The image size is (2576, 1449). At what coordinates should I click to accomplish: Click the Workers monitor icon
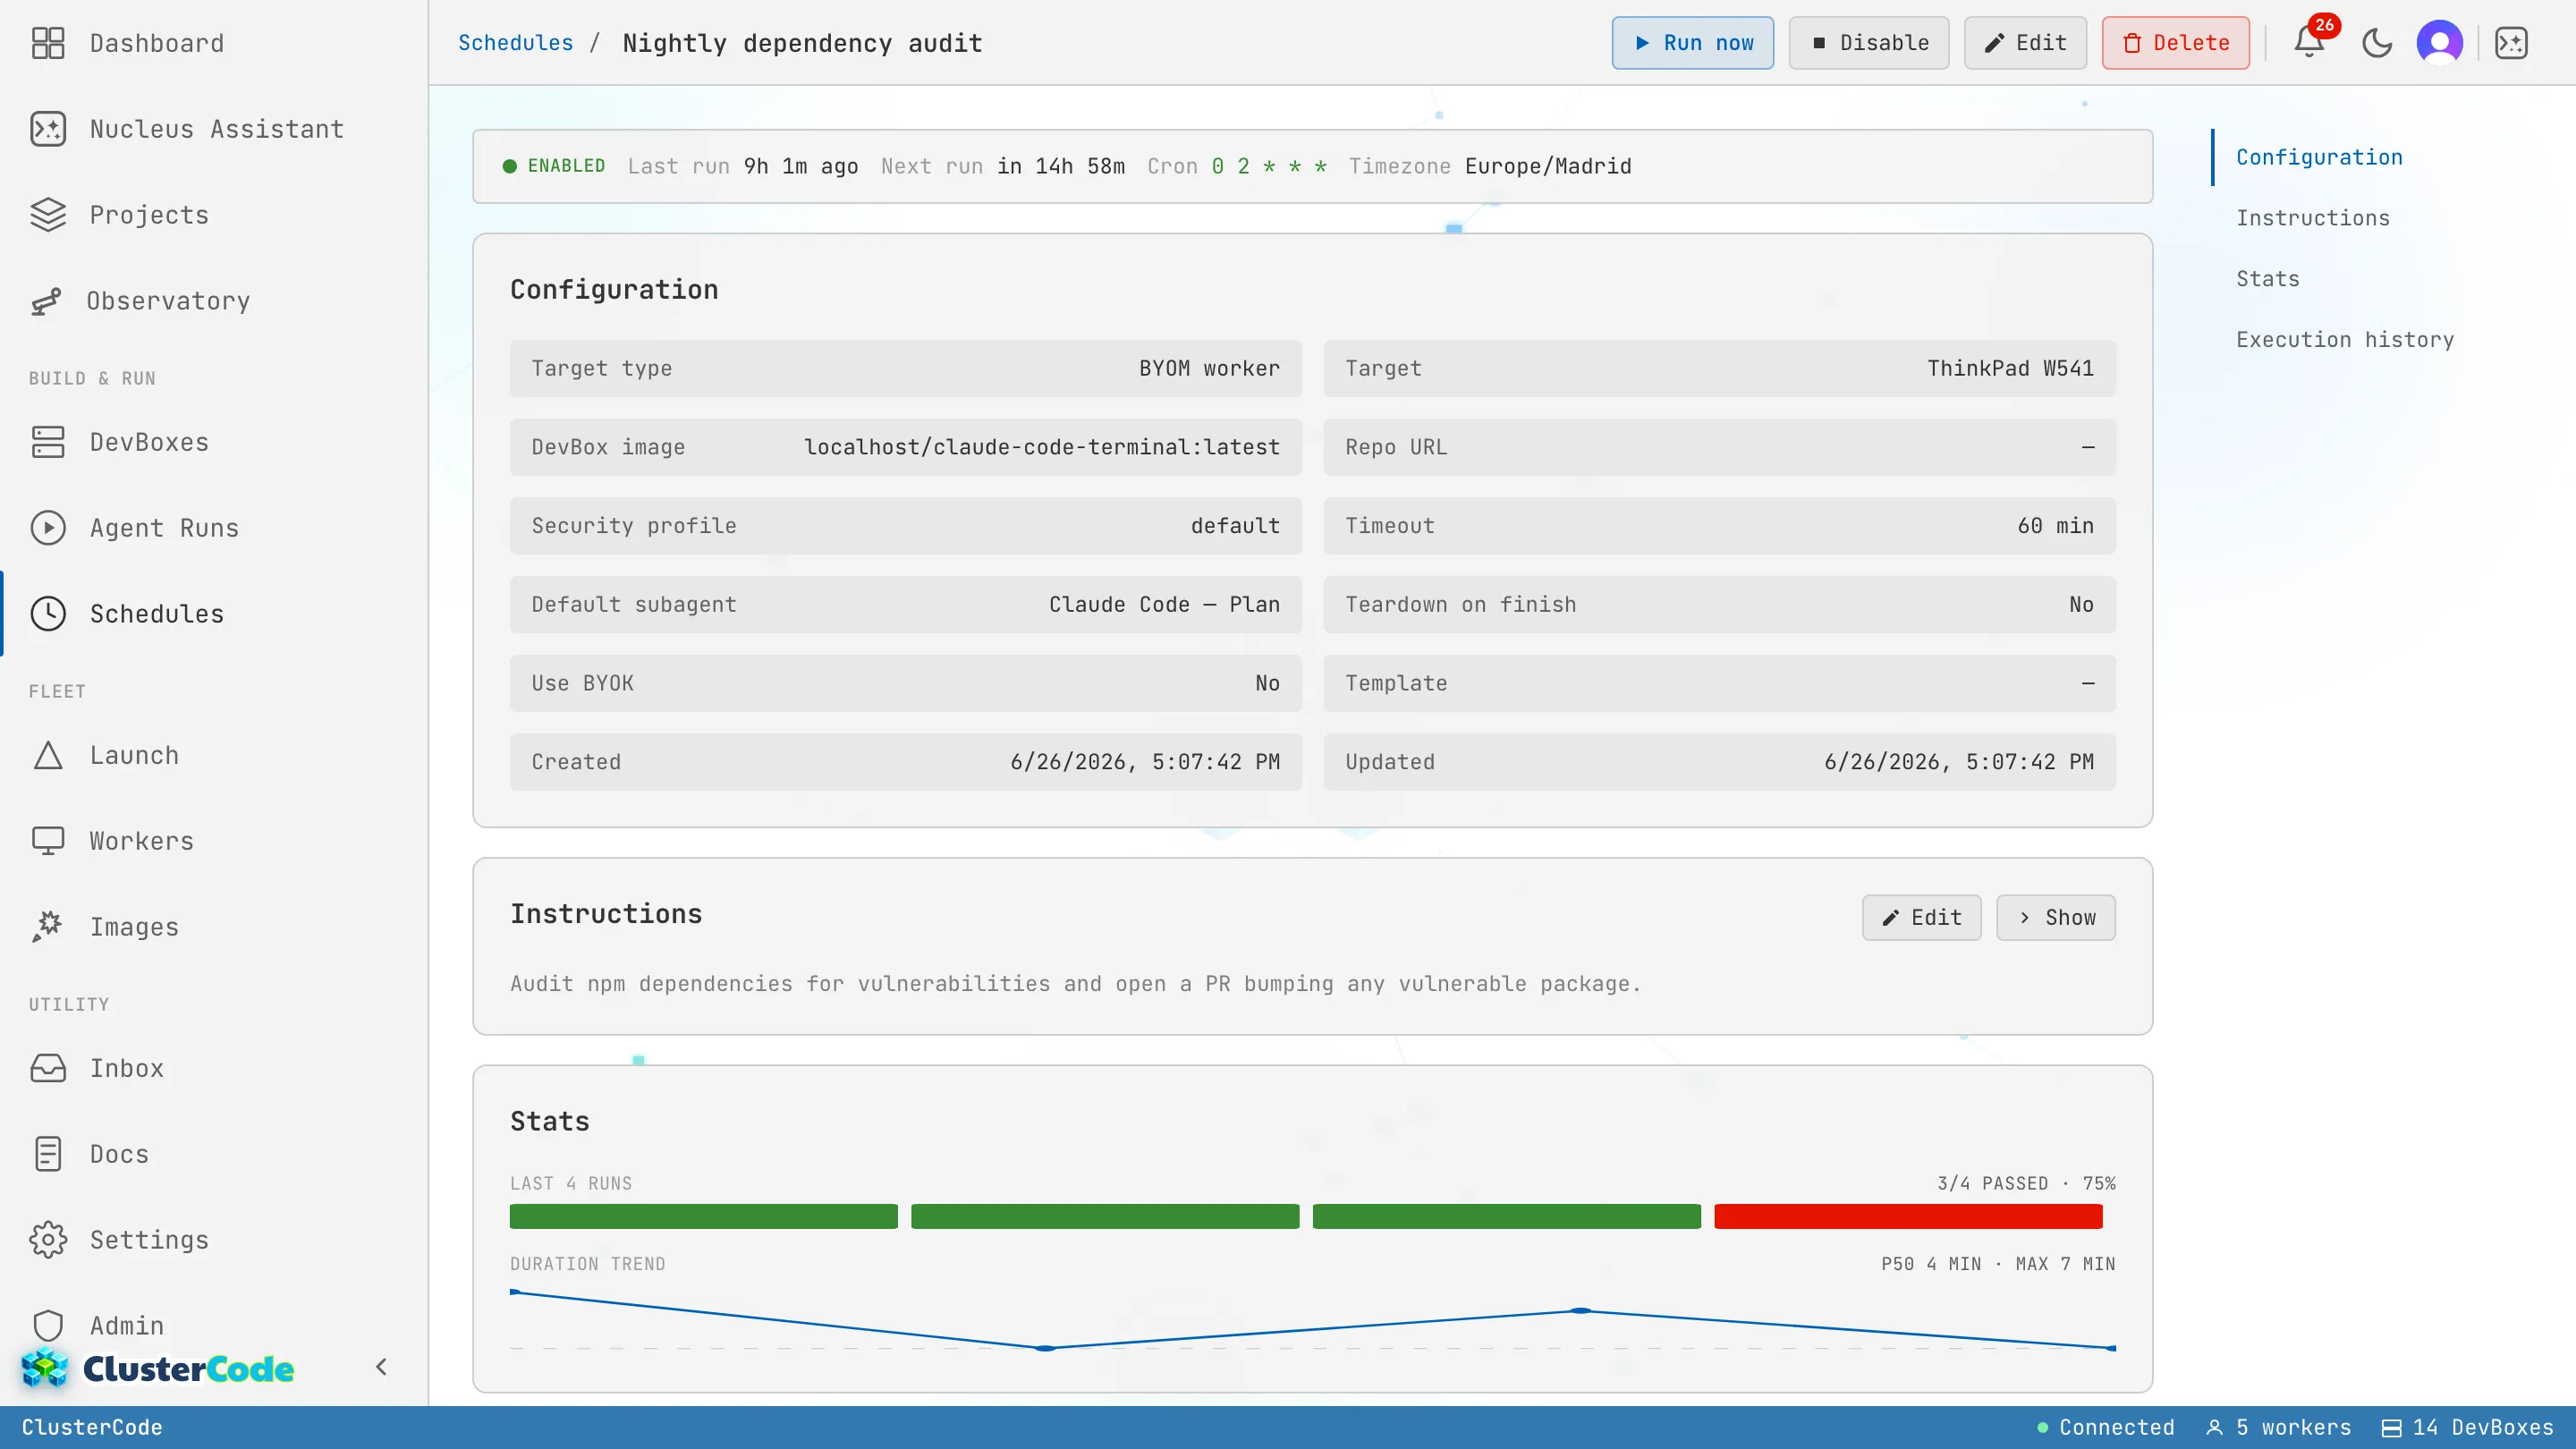(48, 841)
